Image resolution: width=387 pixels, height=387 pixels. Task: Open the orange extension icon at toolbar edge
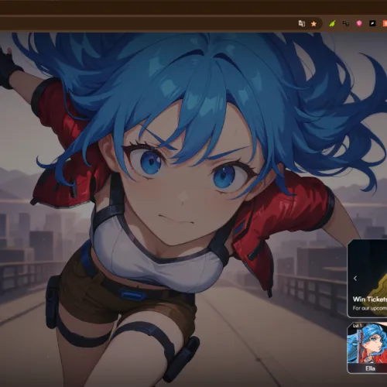[x=385, y=24]
